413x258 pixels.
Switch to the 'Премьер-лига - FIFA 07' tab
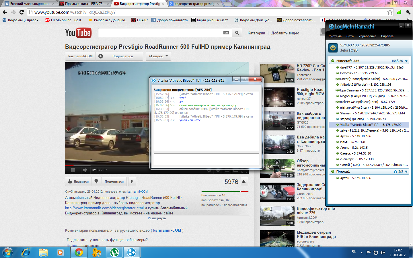(x=84, y=4)
